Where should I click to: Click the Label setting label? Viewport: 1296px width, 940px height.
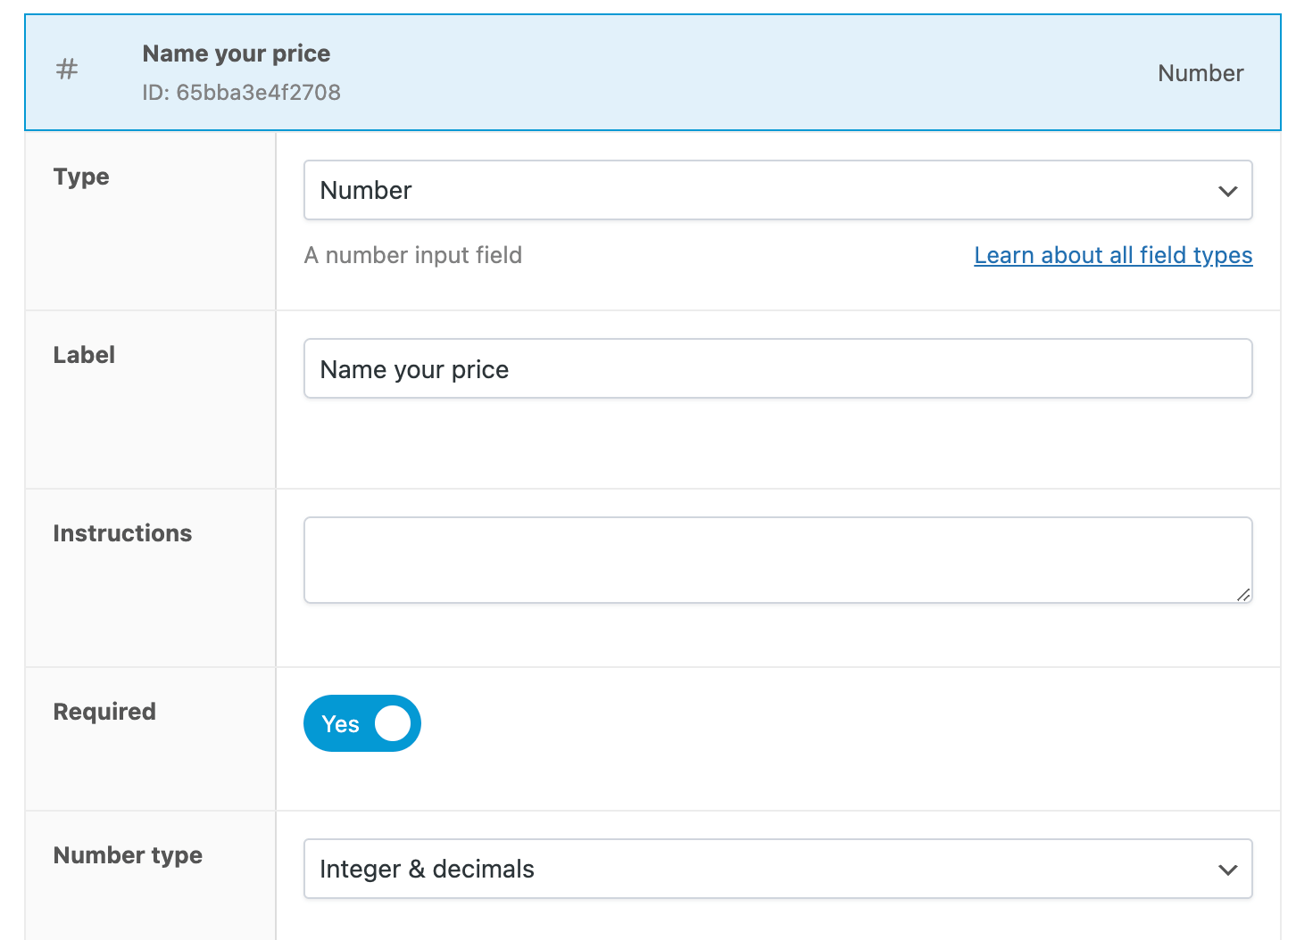(84, 355)
